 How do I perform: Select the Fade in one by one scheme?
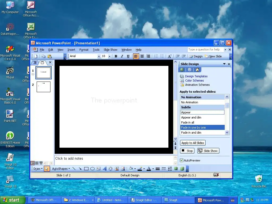tap(202, 127)
